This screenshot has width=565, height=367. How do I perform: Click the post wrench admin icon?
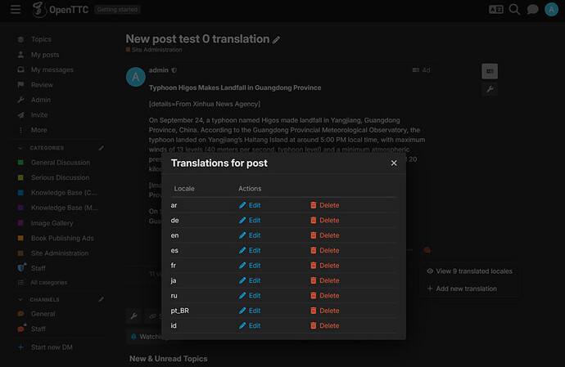pyautogui.click(x=490, y=89)
